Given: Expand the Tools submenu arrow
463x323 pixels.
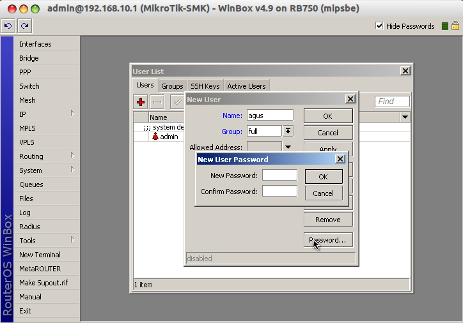Looking at the screenshot, I should point(73,240).
